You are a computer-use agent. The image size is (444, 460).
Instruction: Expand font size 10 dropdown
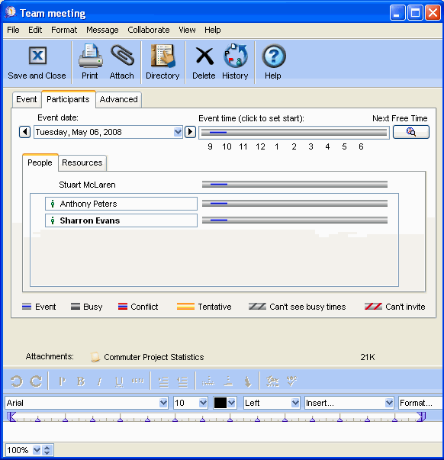pos(203,403)
